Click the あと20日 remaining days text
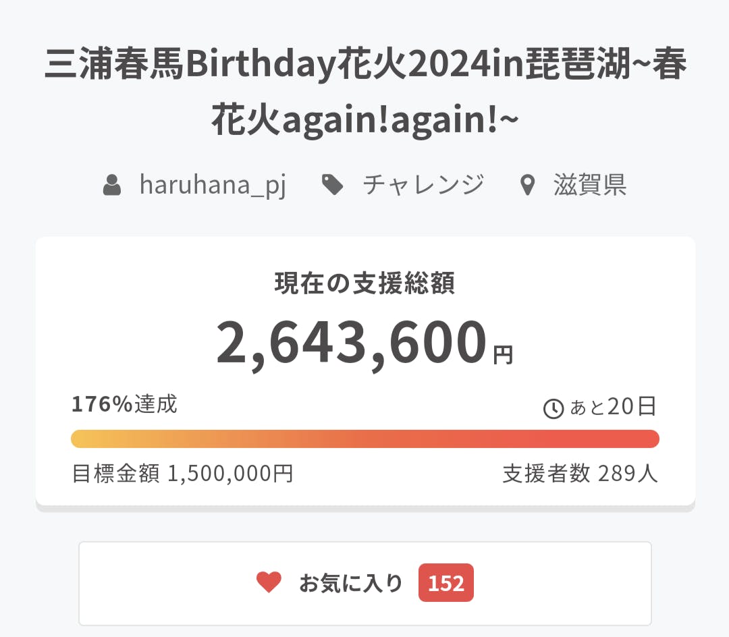 tap(613, 407)
